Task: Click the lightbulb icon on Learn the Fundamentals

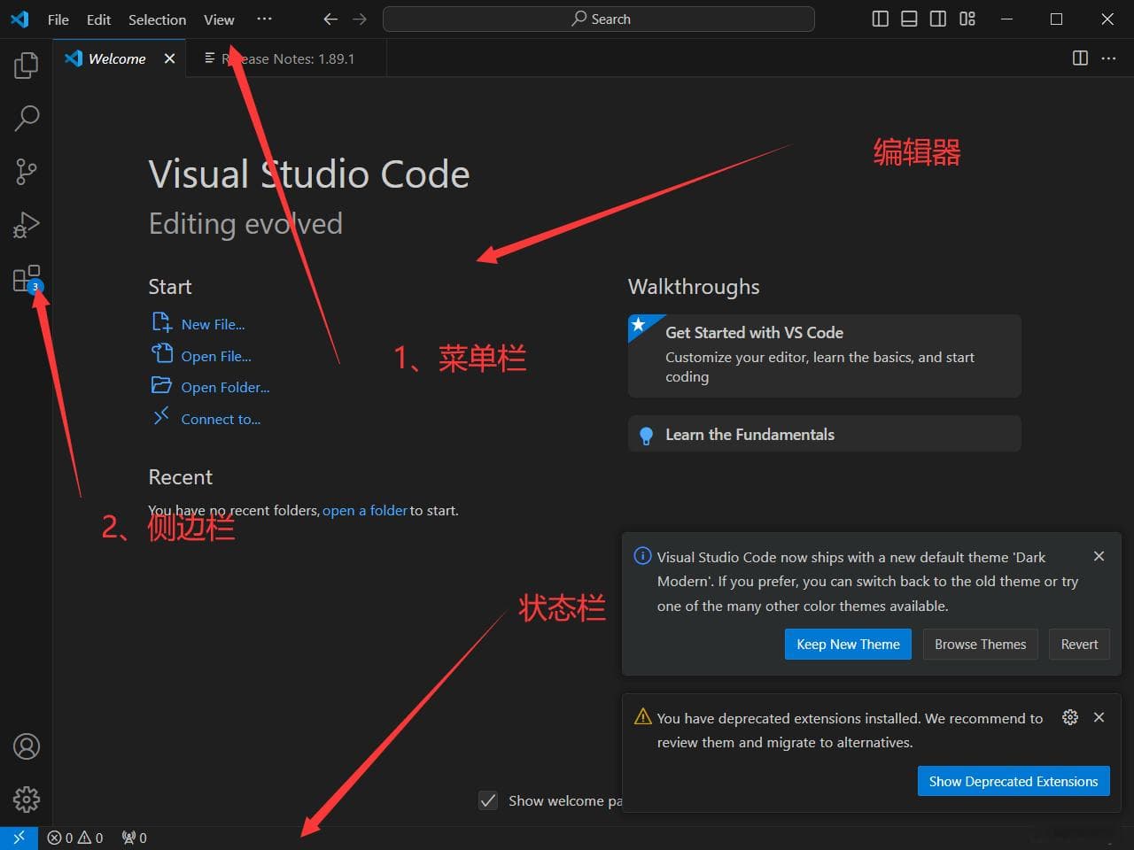Action: pos(647,435)
